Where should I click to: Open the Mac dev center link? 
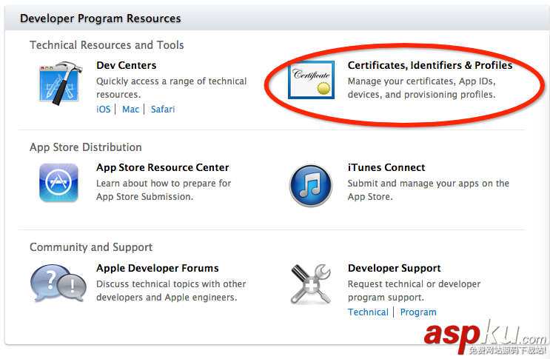point(131,109)
